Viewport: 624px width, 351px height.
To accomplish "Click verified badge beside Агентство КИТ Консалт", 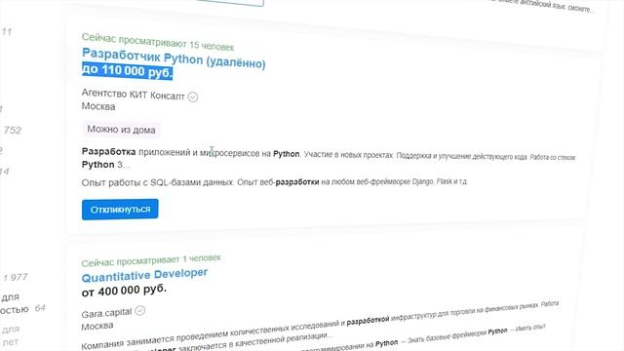I will tap(193, 97).
